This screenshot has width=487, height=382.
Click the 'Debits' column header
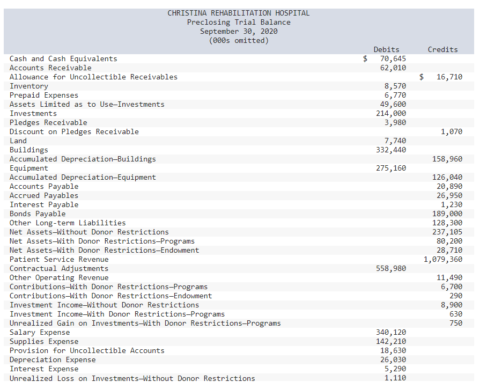[386, 50]
